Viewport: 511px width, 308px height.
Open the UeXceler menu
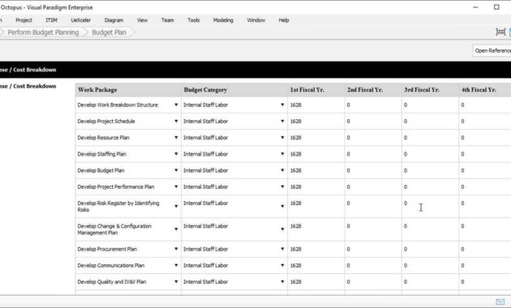coord(81,20)
